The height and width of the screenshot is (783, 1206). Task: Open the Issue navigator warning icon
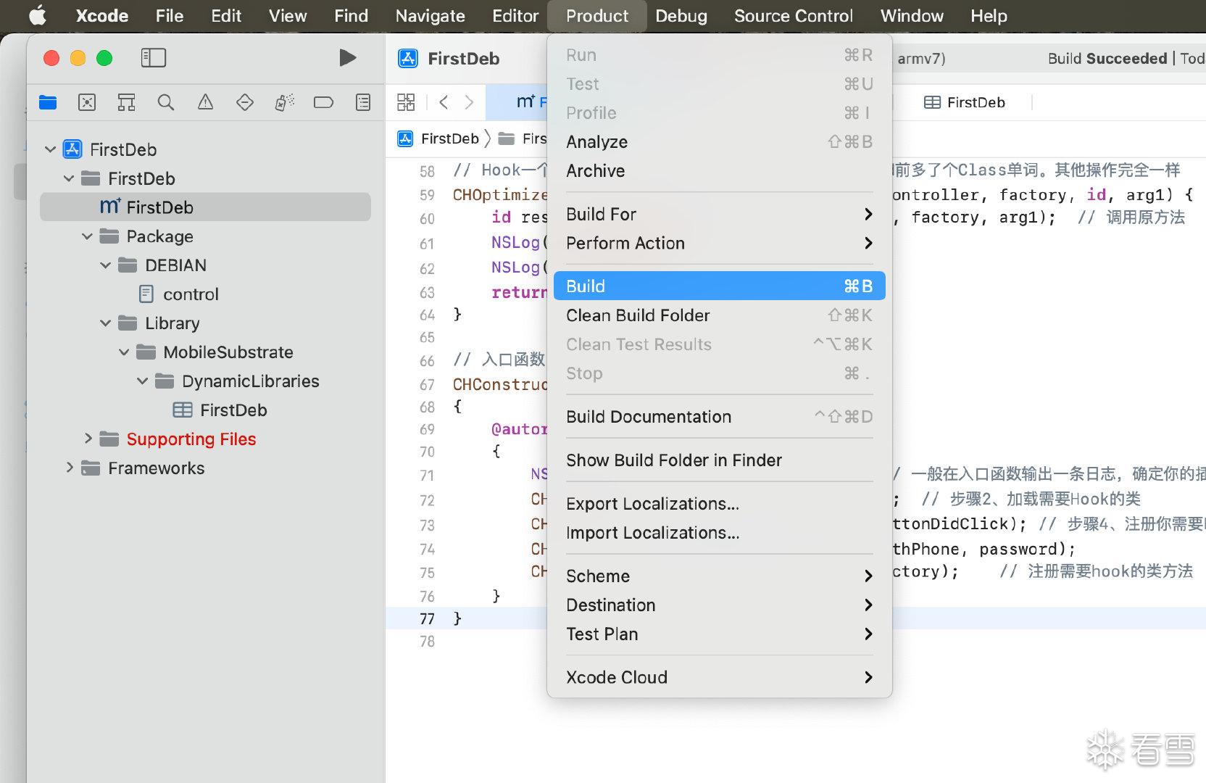pos(206,102)
